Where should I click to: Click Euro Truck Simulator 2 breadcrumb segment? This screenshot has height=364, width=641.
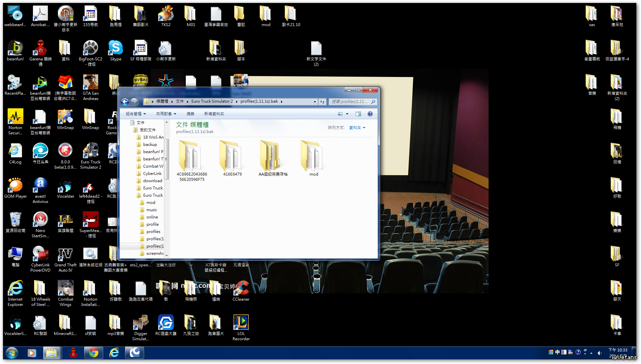point(212,101)
